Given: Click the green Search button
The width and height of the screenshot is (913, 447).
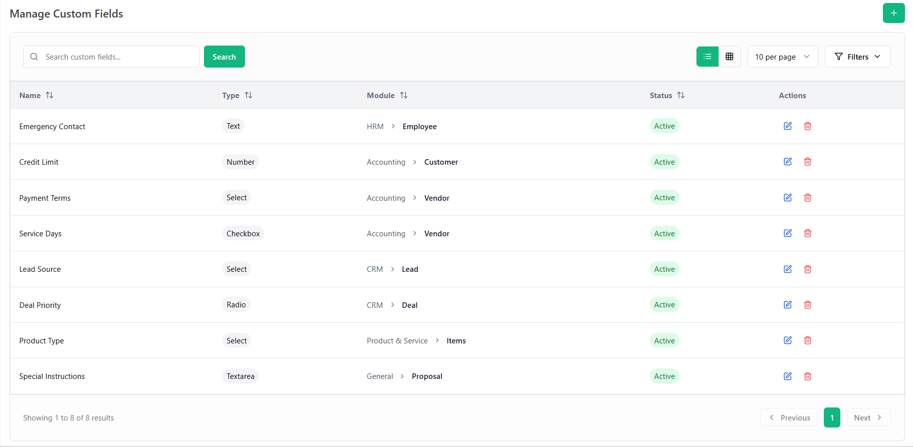Looking at the screenshot, I should tap(224, 57).
